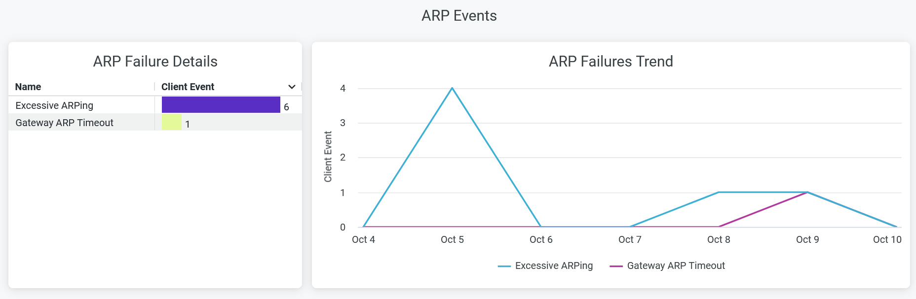Viewport: 916px width, 299px height.
Task: Click the purple Excessive ARPing bar
Action: tap(221, 105)
